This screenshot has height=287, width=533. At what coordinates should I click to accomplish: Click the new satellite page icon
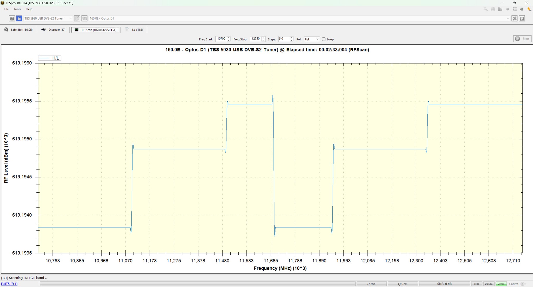pyautogui.click(x=77, y=18)
